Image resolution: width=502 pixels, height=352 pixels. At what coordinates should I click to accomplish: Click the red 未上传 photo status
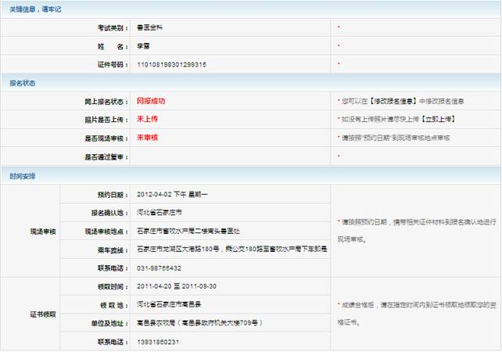coord(148,119)
